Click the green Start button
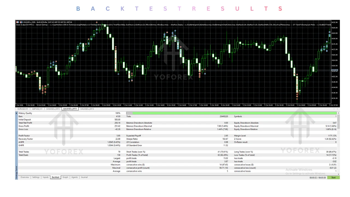The height and width of the screenshot is (197, 350). tap(333, 178)
